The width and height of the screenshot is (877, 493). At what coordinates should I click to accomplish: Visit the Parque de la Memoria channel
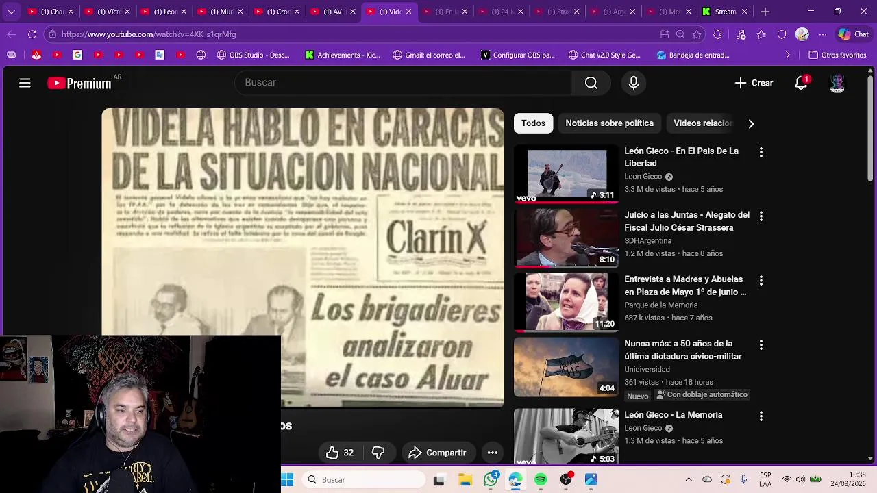click(x=661, y=305)
